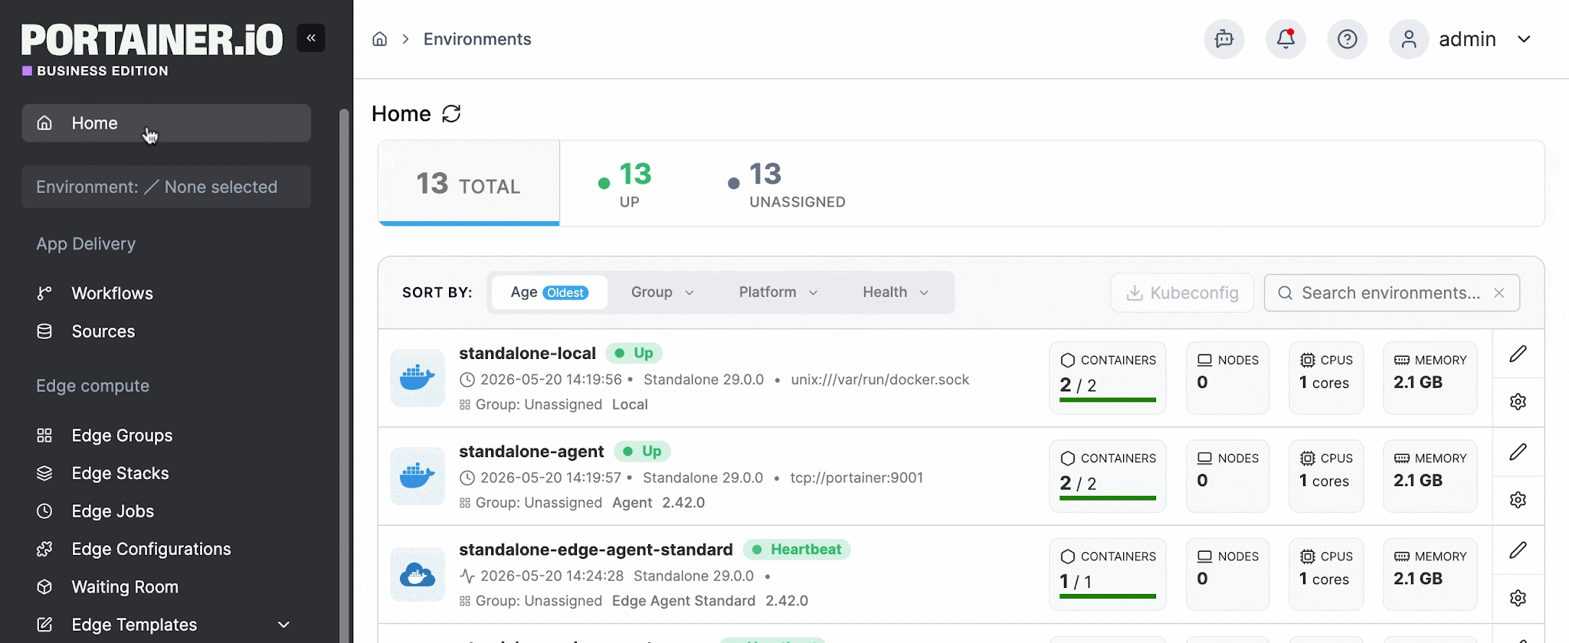This screenshot has width=1569, height=643.
Task: Click the Edge Configurations puzzle icon
Action: pyautogui.click(x=44, y=549)
